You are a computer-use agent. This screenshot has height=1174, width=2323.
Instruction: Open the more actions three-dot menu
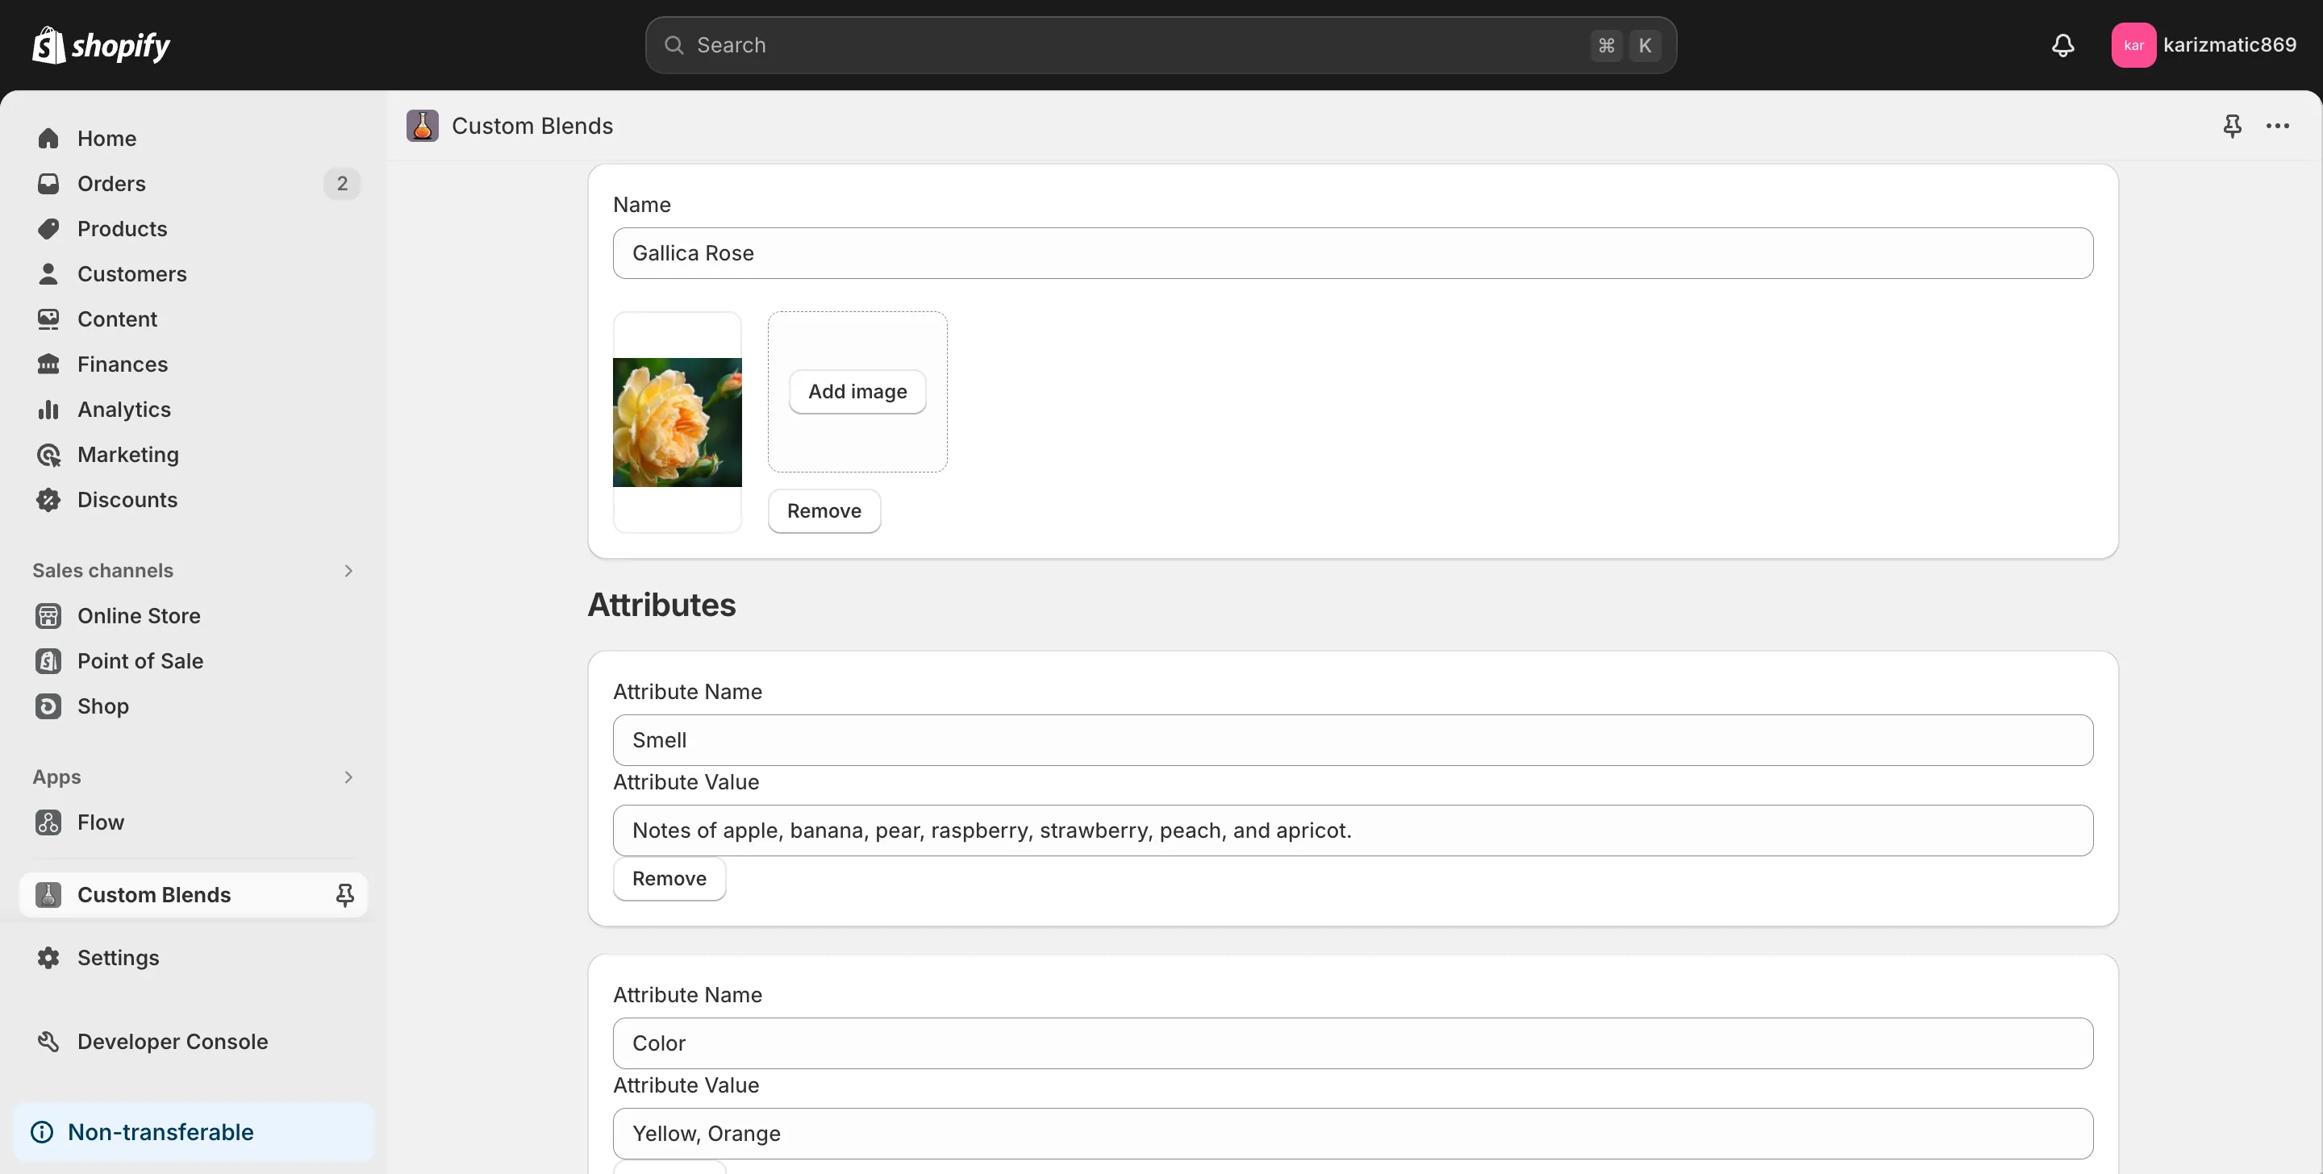(x=2278, y=127)
